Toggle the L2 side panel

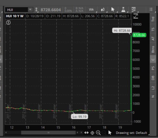153,88
